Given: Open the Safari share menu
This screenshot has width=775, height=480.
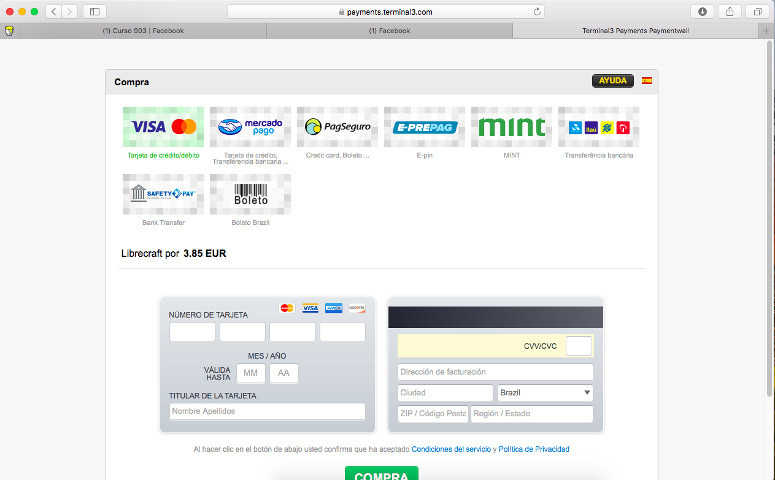Looking at the screenshot, I should pos(730,12).
